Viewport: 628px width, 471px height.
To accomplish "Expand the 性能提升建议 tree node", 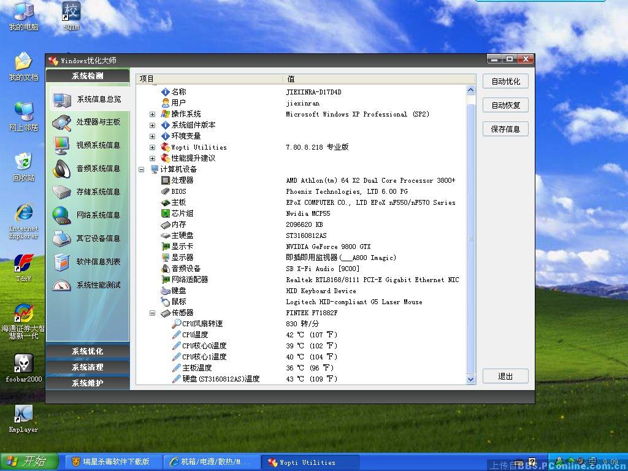I will 152,159.
